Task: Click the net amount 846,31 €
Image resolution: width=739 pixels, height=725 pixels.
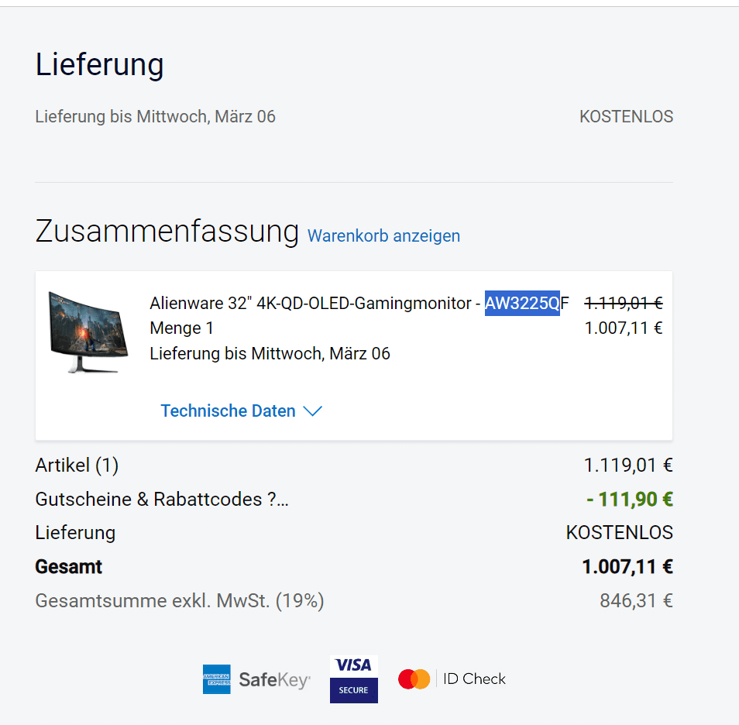Action: pos(636,601)
